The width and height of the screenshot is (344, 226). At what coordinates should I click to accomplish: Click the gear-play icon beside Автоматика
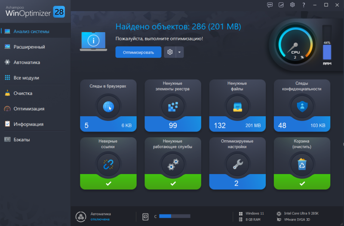click(7, 62)
